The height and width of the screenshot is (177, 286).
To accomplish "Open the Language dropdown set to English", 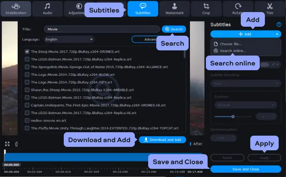I will coord(69,39).
